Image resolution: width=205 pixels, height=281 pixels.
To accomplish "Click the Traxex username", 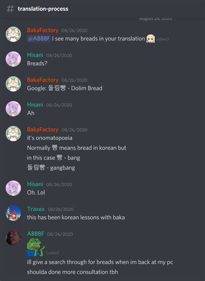I will tap(36, 209).
